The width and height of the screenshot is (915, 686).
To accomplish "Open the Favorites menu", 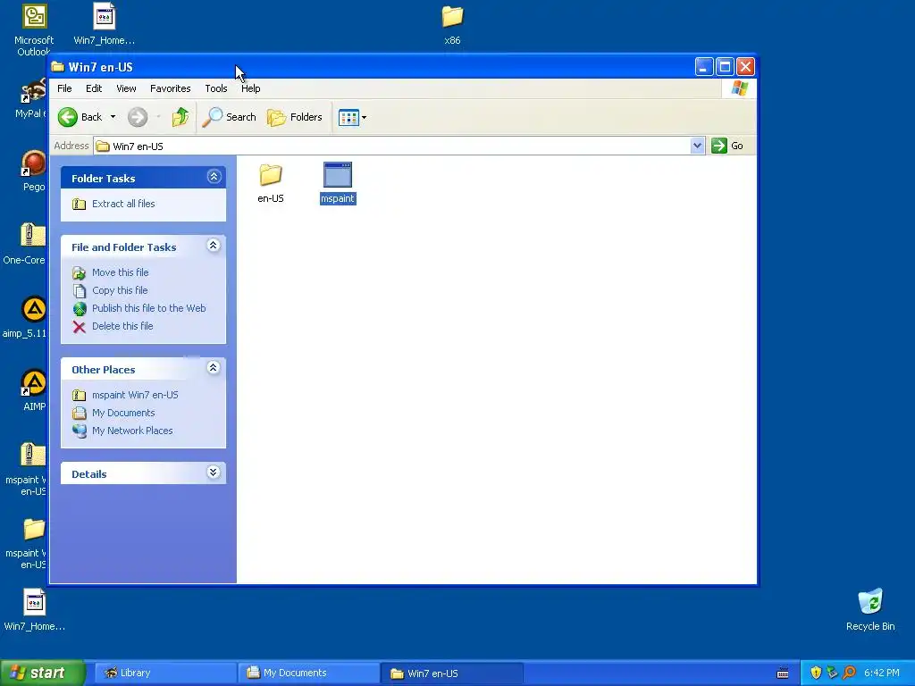I will click(171, 88).
